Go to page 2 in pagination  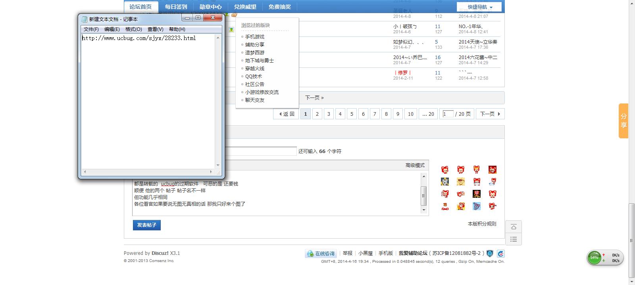(x=317, y=114)
